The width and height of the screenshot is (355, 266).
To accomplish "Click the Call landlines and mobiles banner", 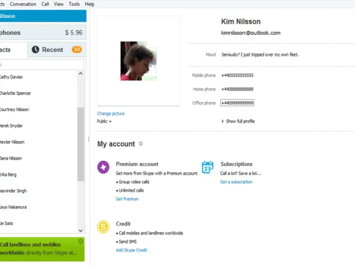I will click(42, 249).
